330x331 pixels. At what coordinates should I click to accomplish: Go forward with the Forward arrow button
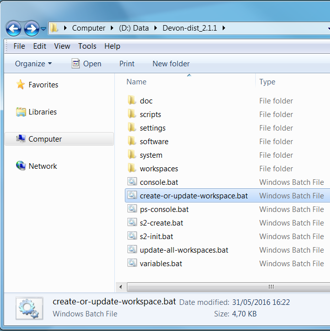pyautogui.click(x=32, y=28)
